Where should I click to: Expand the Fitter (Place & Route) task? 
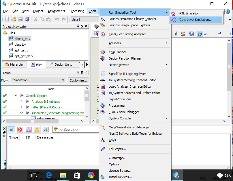(x=21, y=107)
